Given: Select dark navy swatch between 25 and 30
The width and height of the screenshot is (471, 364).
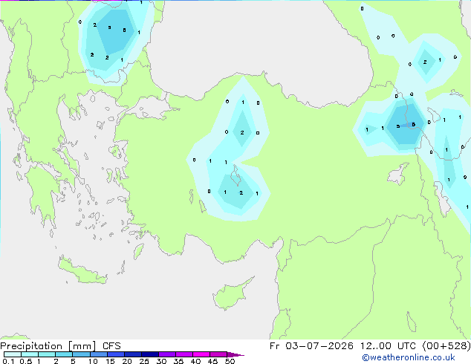Looking at the screenshot, I should (x=149, y=354).
